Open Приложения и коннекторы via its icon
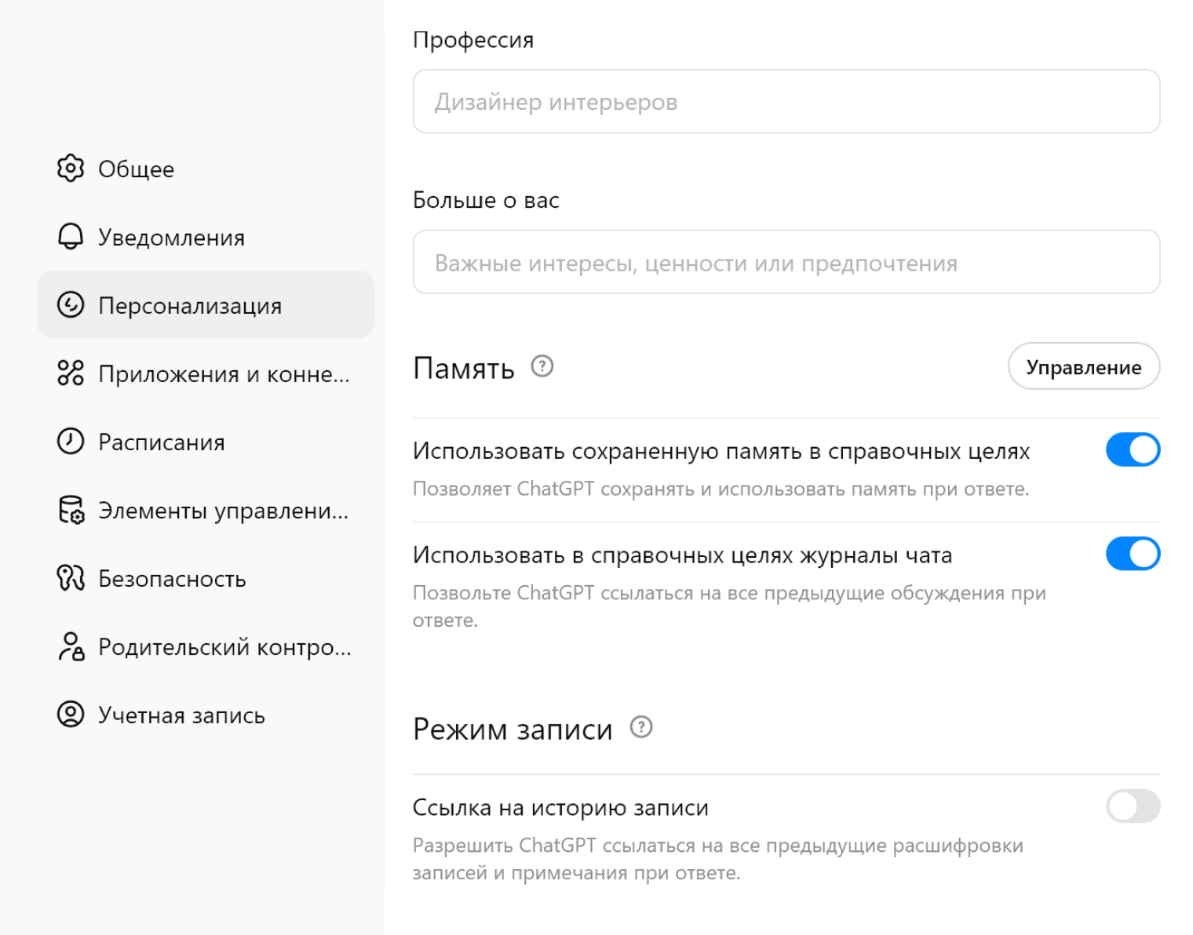Image resolution: width=1193 pixels, height=935 pixels. click(71, 374)
